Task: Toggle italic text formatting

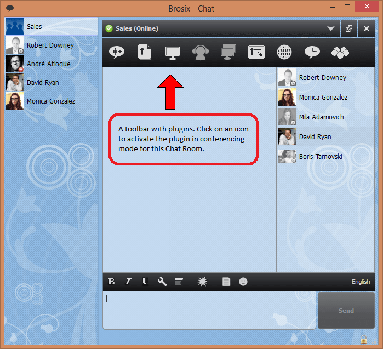Action: point(128,282)
